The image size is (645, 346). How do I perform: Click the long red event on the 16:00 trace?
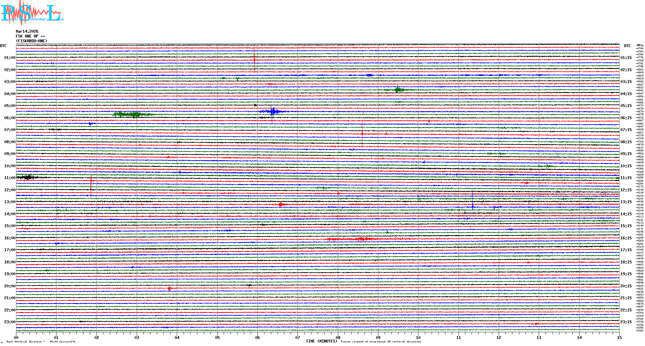pyautogui.click(x=361, y=239)
